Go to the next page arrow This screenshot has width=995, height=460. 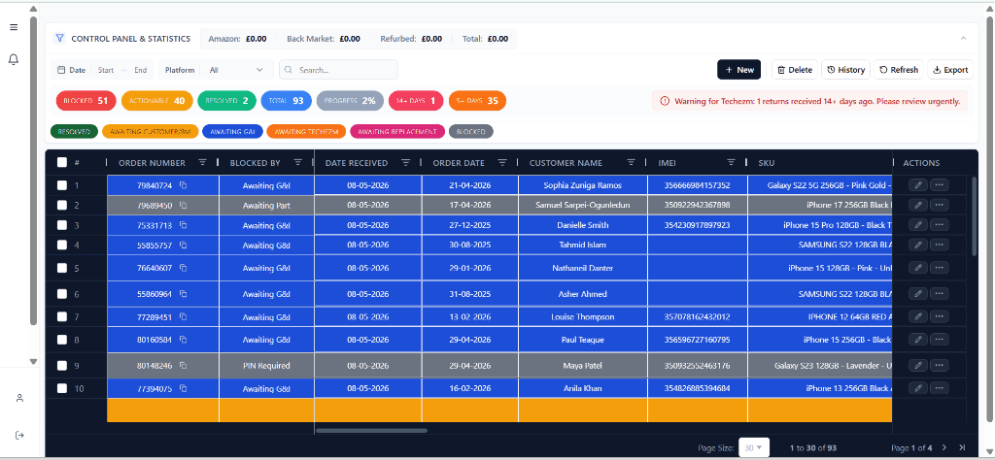click(944, 447)
